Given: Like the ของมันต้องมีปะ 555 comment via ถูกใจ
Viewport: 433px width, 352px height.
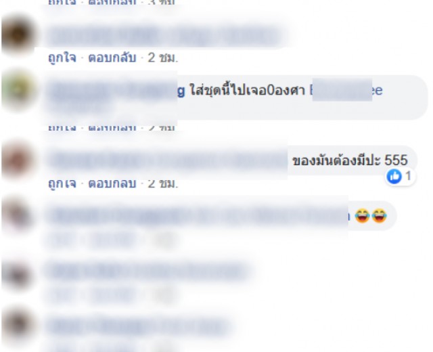Looking at the screenshot, I should tap(62, 183).
